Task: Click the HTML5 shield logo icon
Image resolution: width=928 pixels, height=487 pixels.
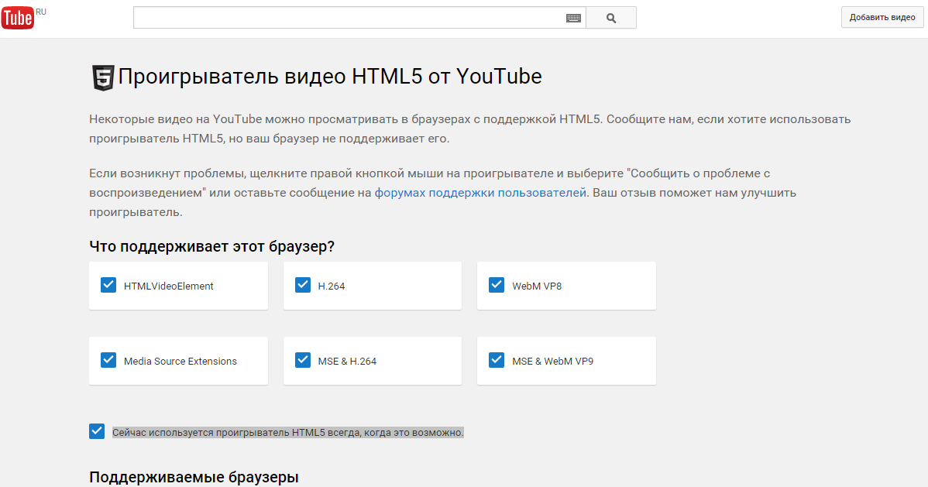Action: pos(102,77)
